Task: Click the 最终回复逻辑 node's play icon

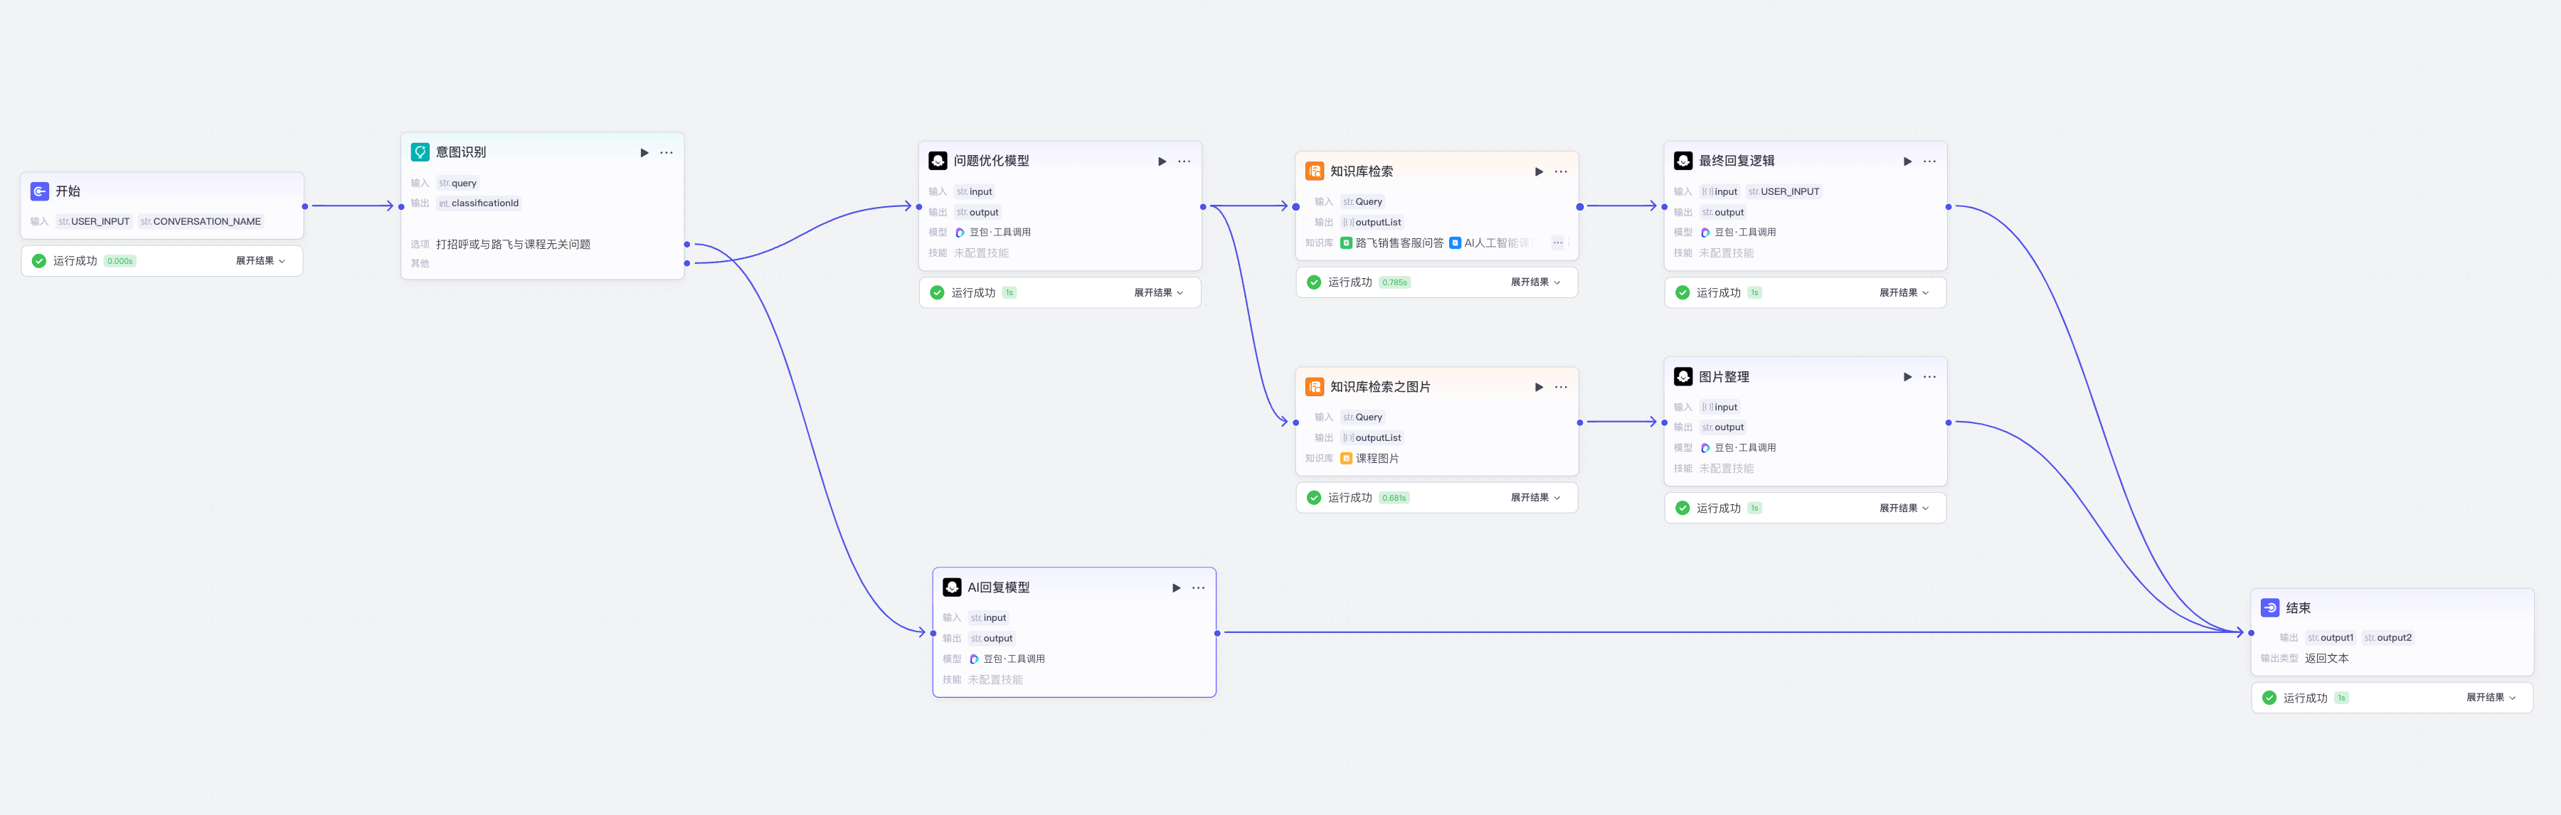Action: click(1907, 161)
